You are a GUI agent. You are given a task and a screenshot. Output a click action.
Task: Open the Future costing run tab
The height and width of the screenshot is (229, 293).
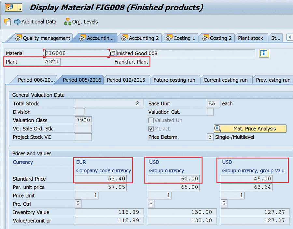[174, 80]
